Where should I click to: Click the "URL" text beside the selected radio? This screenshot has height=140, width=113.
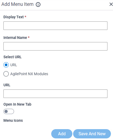pyautogui.click(x=13, y=65)
